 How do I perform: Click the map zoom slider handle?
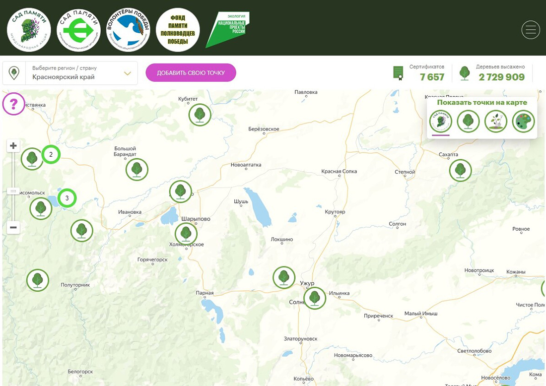coord(13,191)
